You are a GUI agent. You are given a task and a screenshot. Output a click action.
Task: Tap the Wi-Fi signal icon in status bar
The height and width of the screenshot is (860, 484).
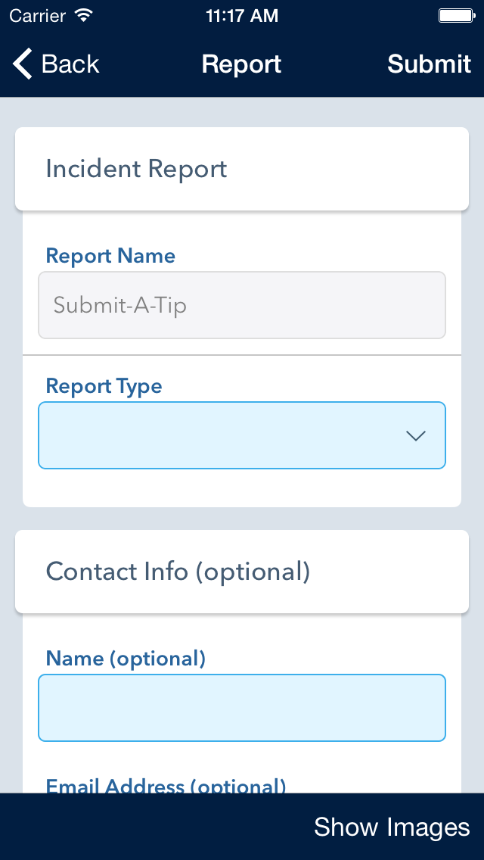tap(84, 15)
